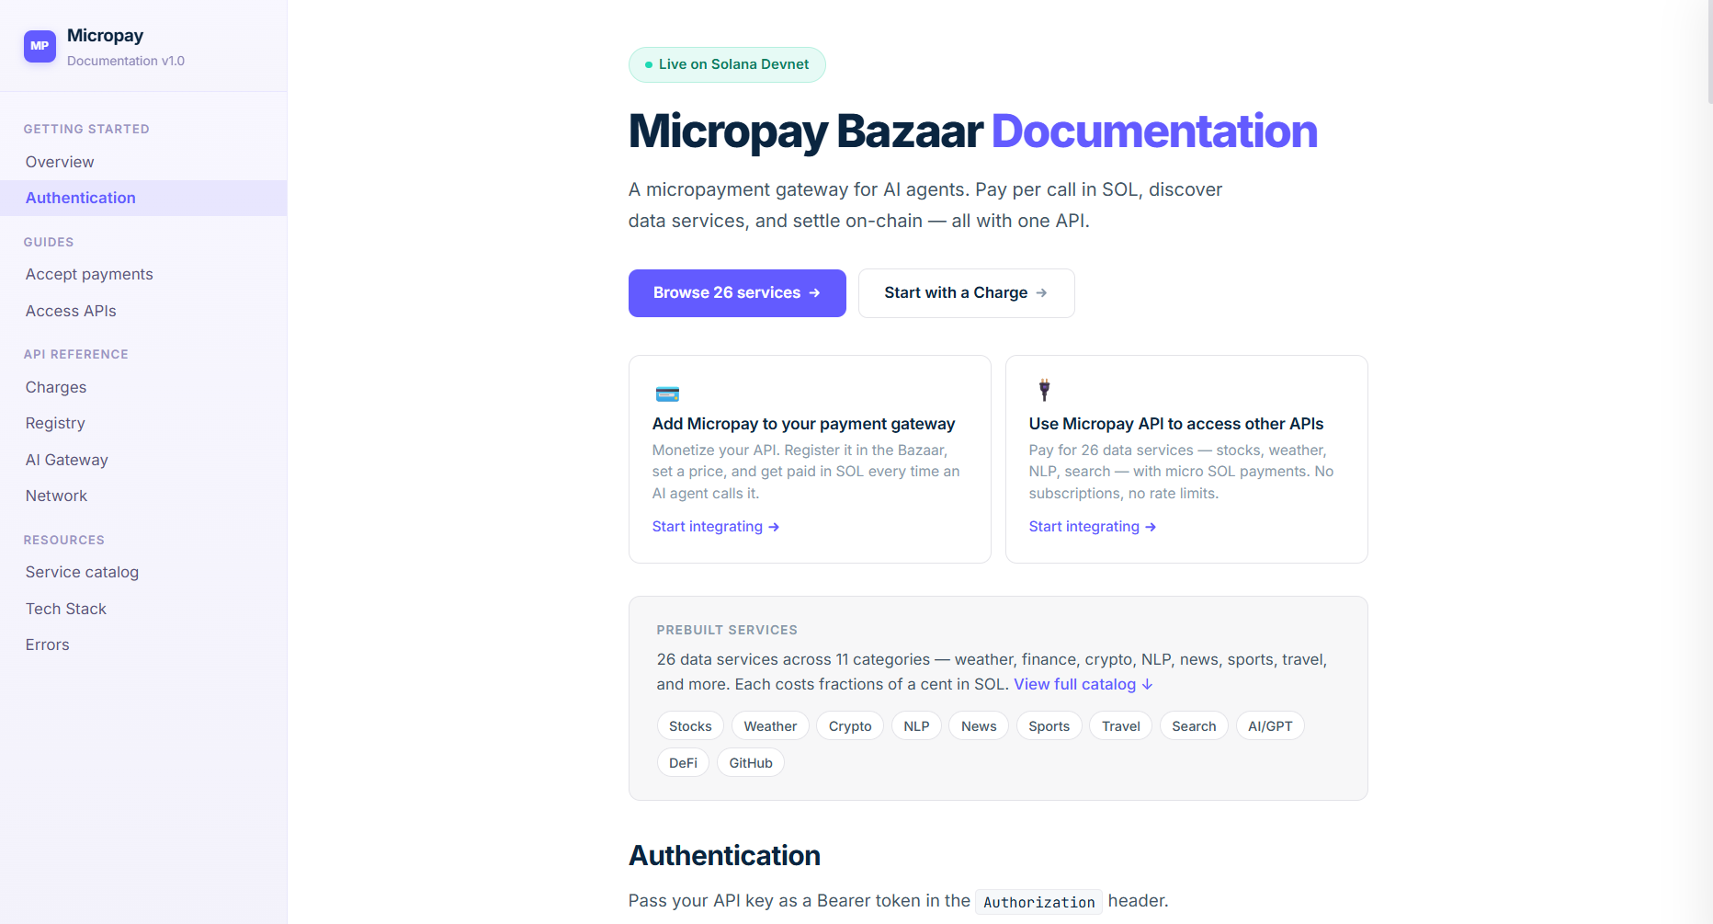
Task: Click Start with a Charge button
Action: tap(966, 293)
